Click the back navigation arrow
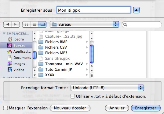 point(7,24)
